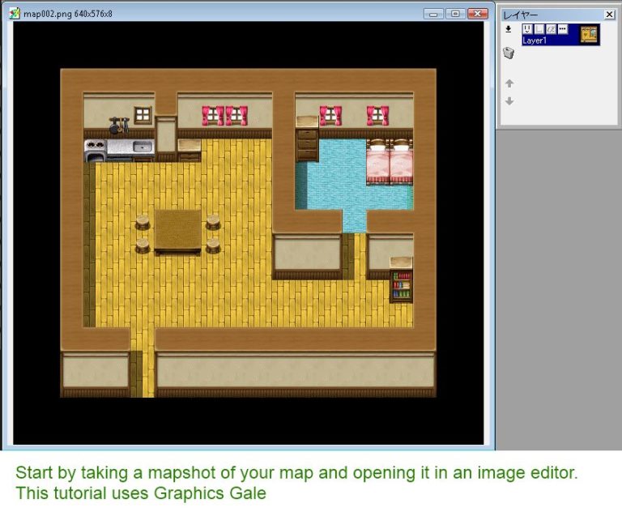Open Layer1 properties via the three-dots button

tap(563, 29)
